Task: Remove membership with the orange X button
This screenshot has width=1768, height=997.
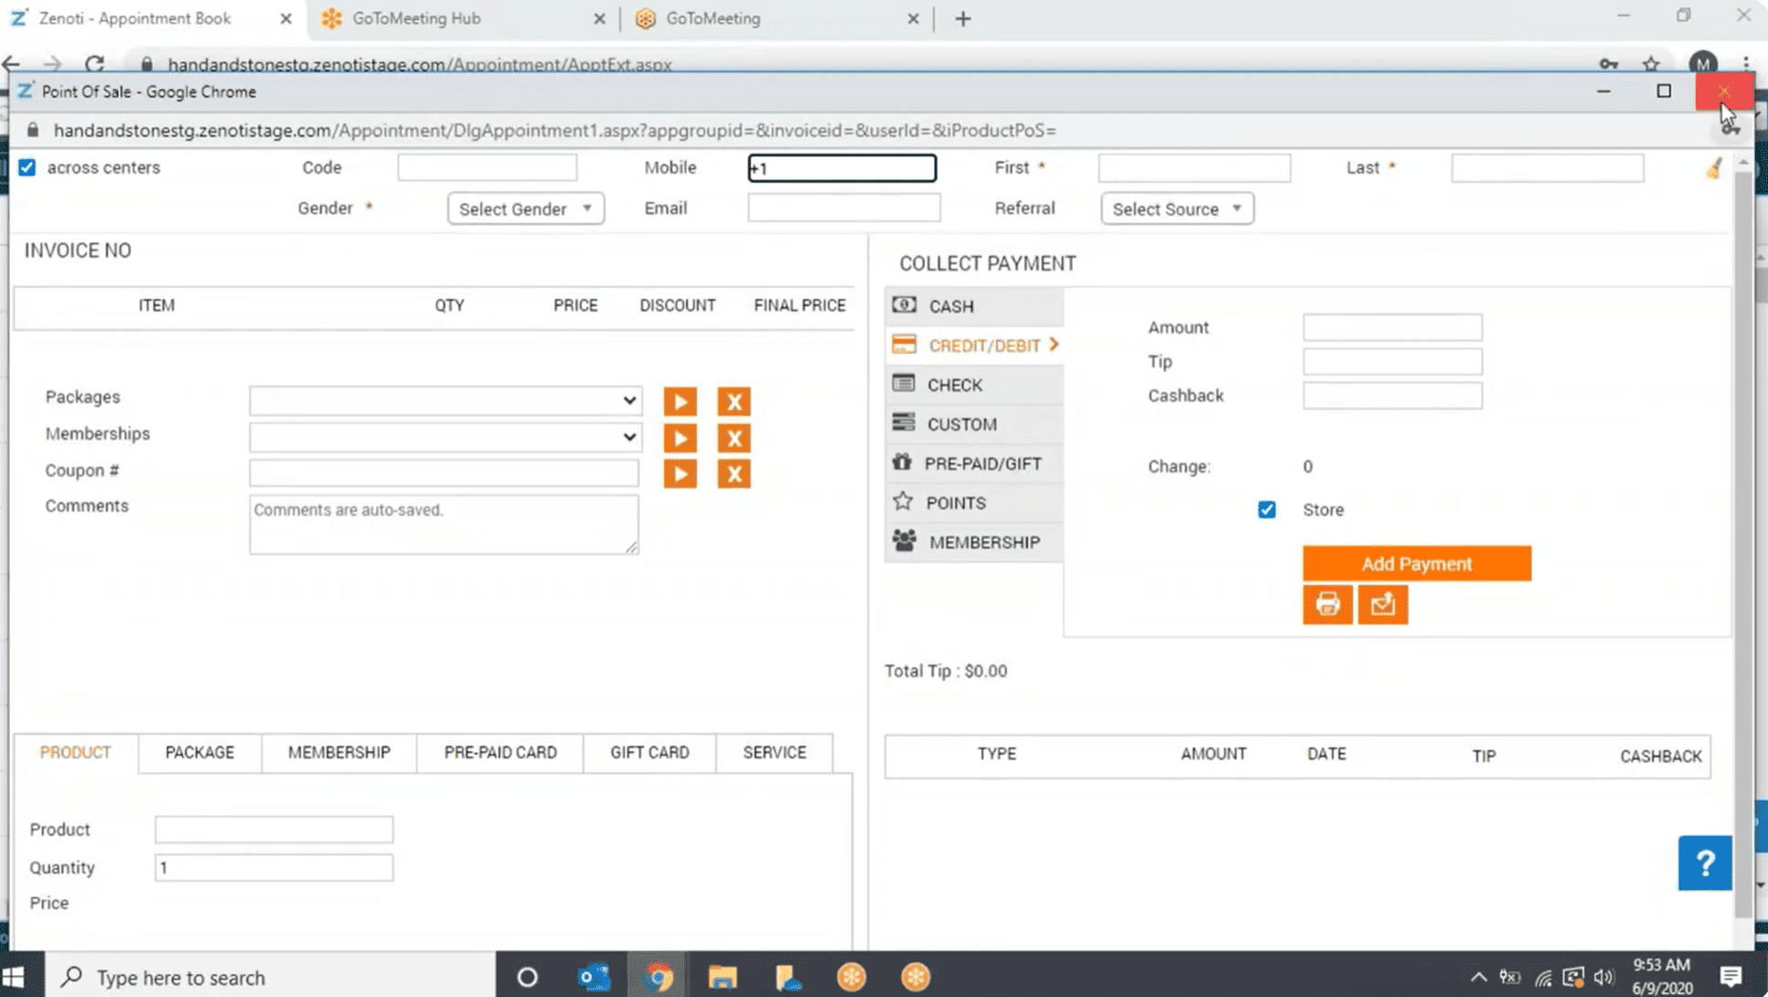Action: tap(734, 438)
